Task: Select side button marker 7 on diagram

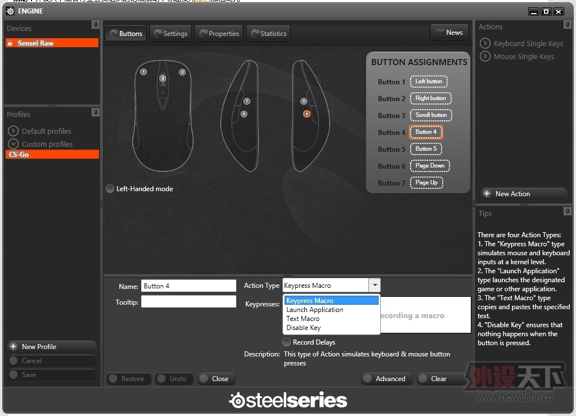Action: click(x=247, y=101)
